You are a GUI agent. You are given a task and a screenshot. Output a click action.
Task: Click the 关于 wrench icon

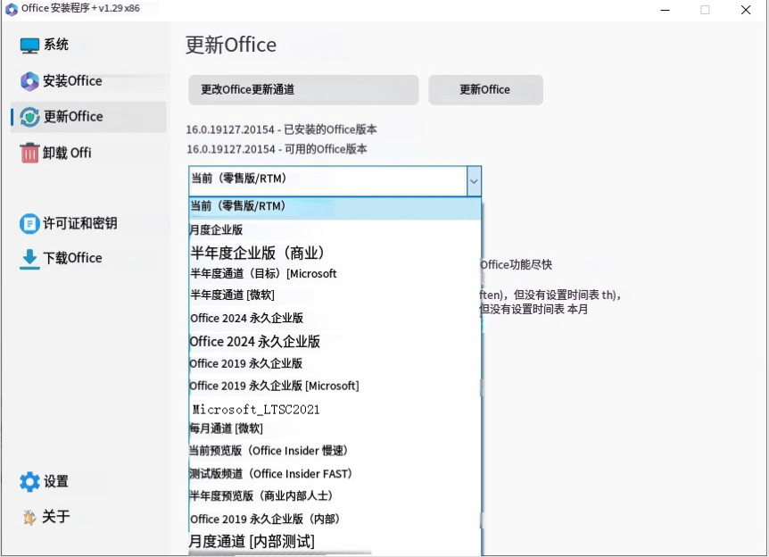28,517
